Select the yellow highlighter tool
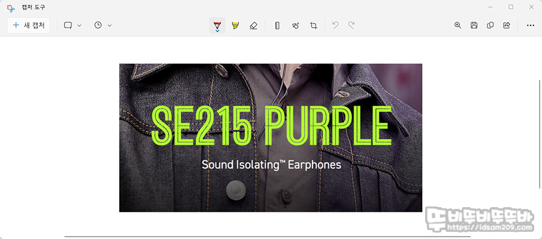The image size is (542, 239). [x=235, y=25]
